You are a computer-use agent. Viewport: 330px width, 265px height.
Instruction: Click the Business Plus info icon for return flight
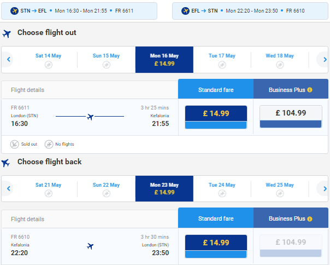[x=310, y=219]
